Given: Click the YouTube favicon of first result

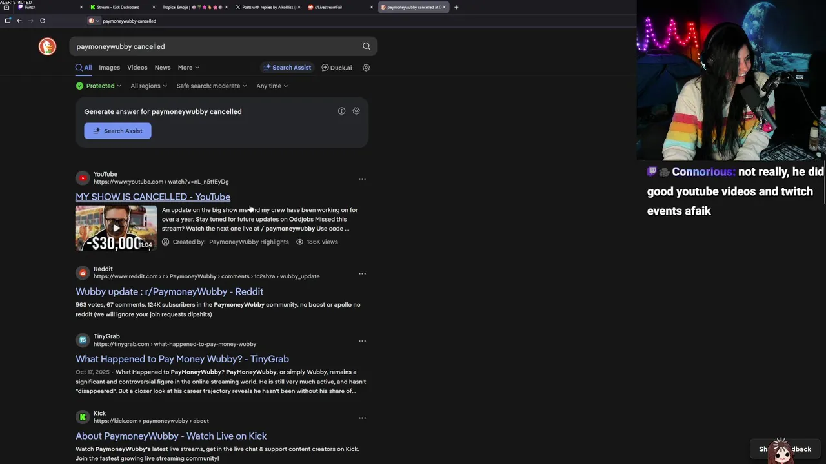Looking at the screenshot, I should pyautogui.click(x=83, y=178).
